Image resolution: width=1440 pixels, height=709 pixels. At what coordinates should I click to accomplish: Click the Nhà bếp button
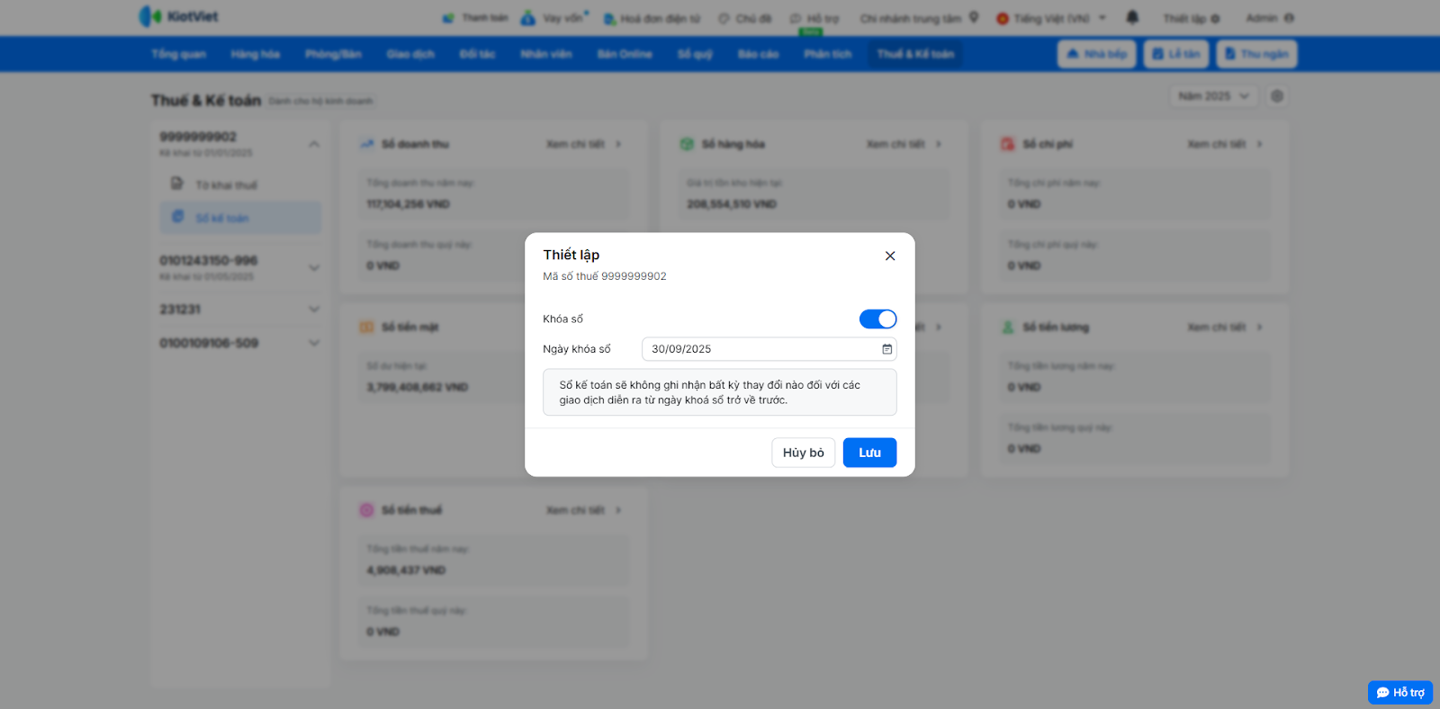point(1097,54)
